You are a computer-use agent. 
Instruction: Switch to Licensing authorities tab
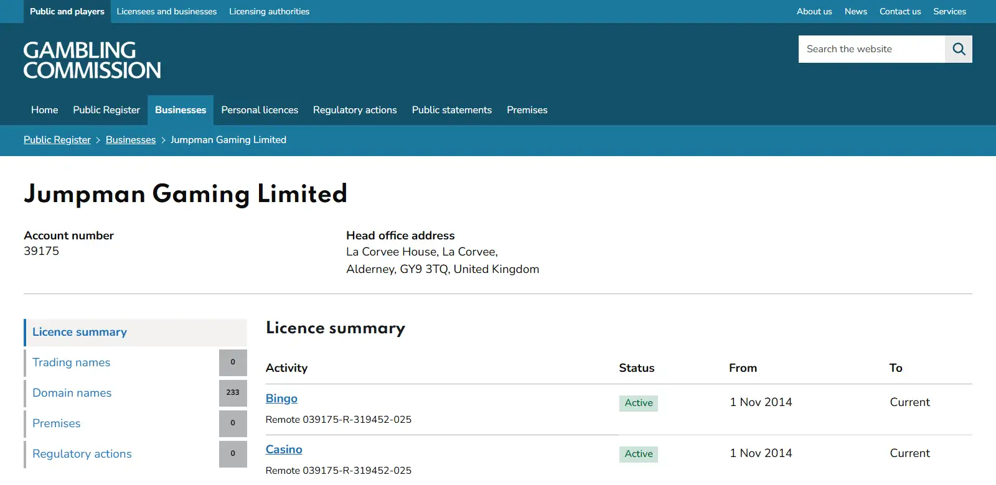(269, 11)
